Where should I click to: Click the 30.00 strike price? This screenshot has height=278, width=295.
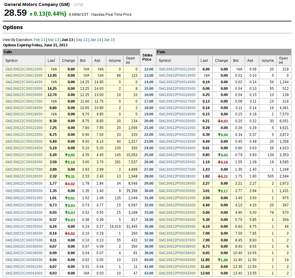(149, 191)
